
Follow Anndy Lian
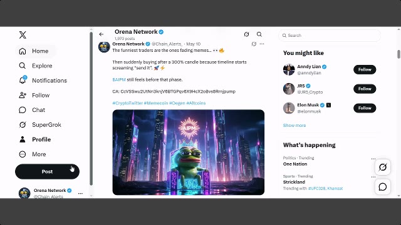(365, 69)
